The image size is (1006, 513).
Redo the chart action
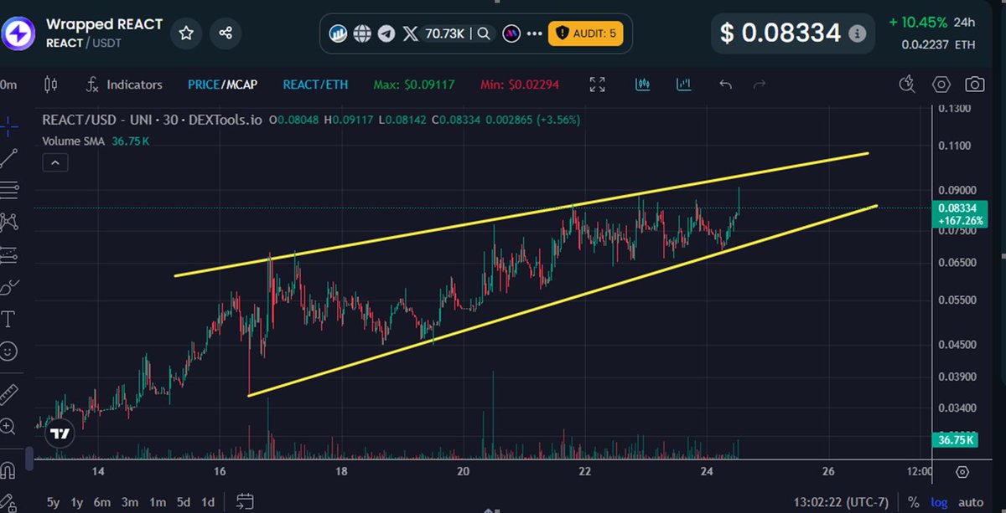pyautogui.click(x=760, y=85)
